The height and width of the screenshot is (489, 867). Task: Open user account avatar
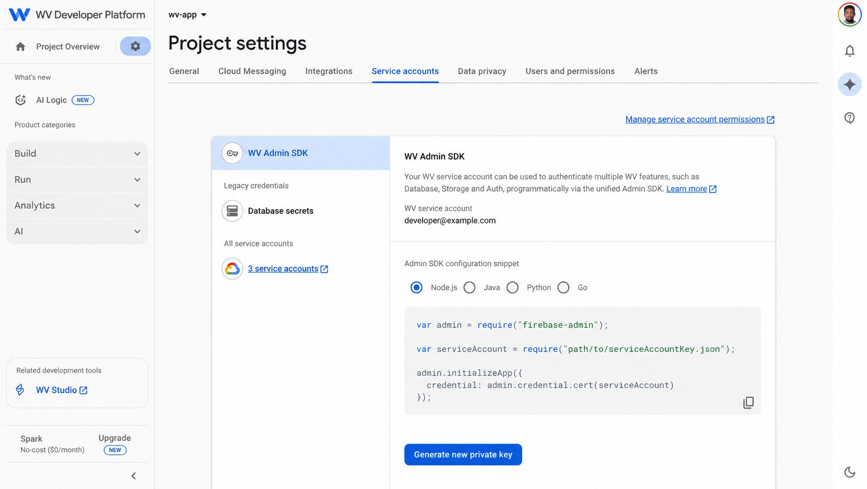[850, 15]
